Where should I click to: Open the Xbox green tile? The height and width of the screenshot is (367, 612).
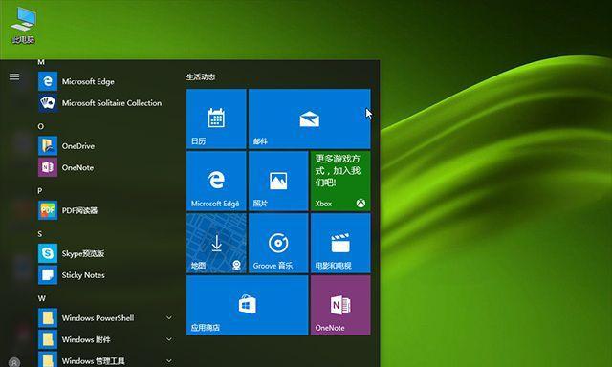[x=340, y=181]
